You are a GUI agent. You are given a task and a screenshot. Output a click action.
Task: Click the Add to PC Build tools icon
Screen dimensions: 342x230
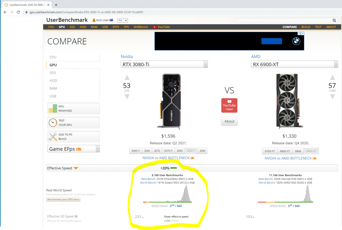[x=53, y=136]
